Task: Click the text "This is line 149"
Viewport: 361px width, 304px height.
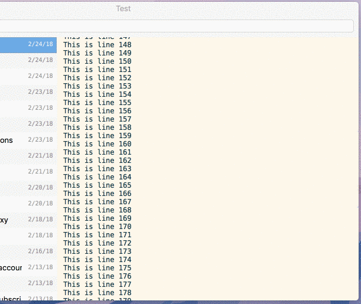Action: click(97, 53)
